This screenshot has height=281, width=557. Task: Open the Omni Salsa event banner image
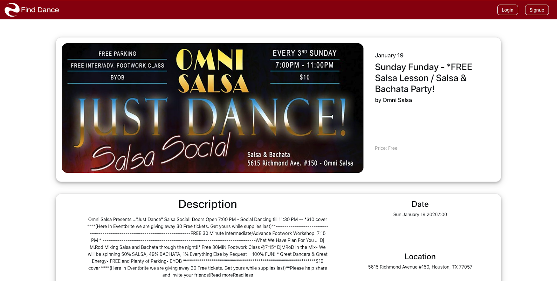pos(212,108)
